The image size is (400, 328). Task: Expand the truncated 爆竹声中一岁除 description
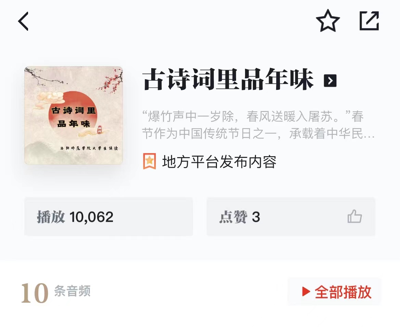[x=258, y=125]
